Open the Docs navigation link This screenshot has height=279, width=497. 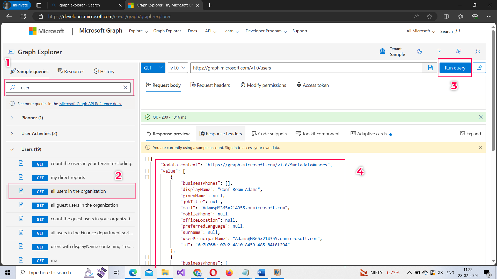[192, 31]
